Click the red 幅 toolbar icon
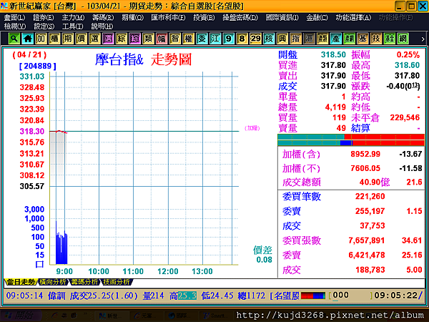429x322 pixels. 162,39
